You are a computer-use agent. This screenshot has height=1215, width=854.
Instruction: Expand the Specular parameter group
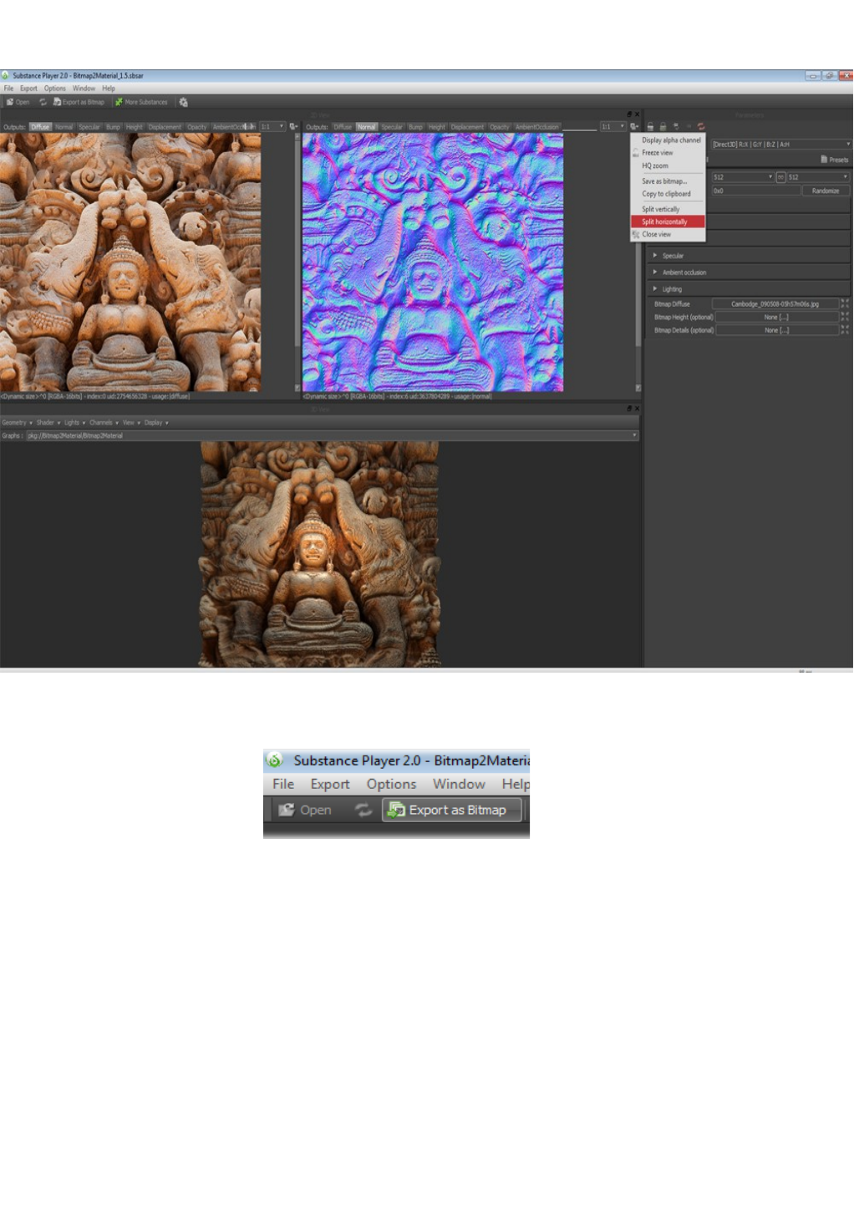pos(750,256)
